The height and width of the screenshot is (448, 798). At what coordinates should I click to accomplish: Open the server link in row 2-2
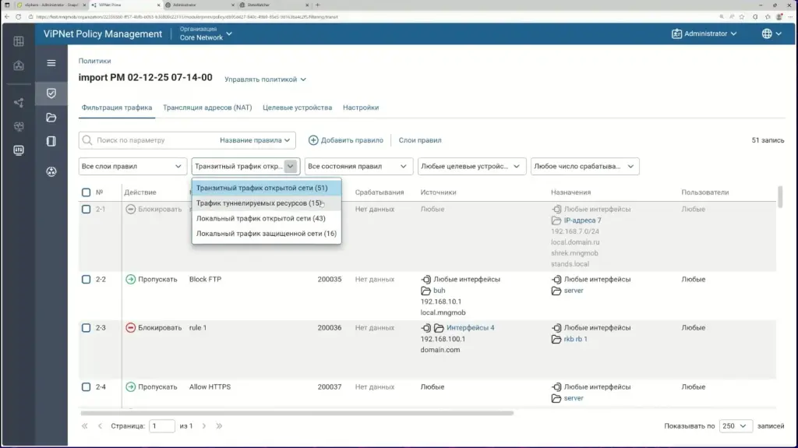pos(574,291)
